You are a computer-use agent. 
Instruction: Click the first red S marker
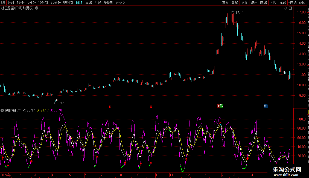[110, 106]
